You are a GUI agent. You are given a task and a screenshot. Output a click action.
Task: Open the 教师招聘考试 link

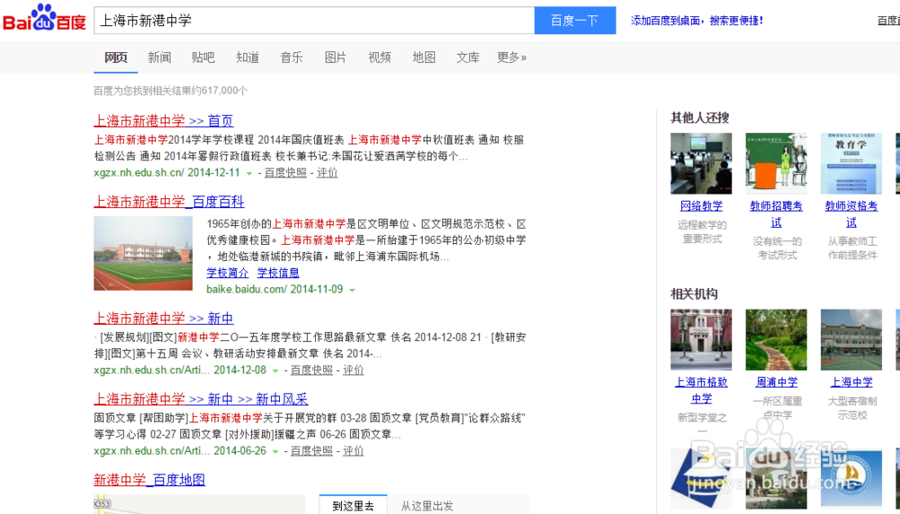click(776, 213)
